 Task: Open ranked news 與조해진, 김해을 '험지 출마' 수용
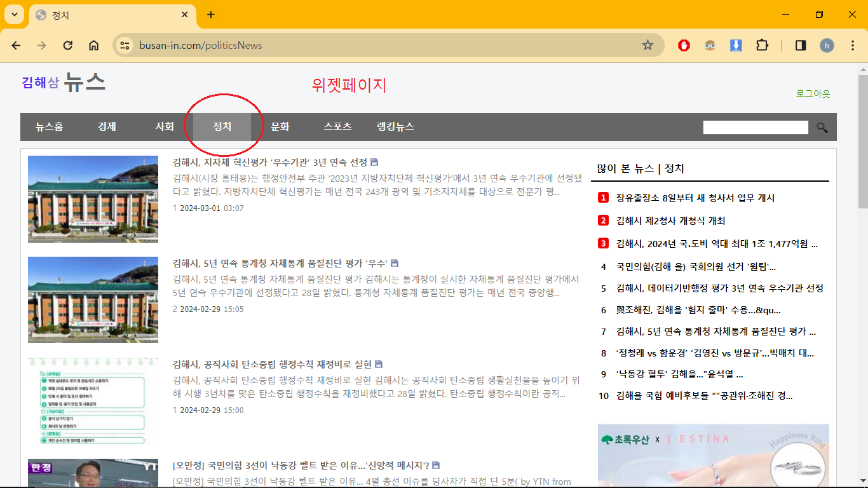(x=698, y=310)
